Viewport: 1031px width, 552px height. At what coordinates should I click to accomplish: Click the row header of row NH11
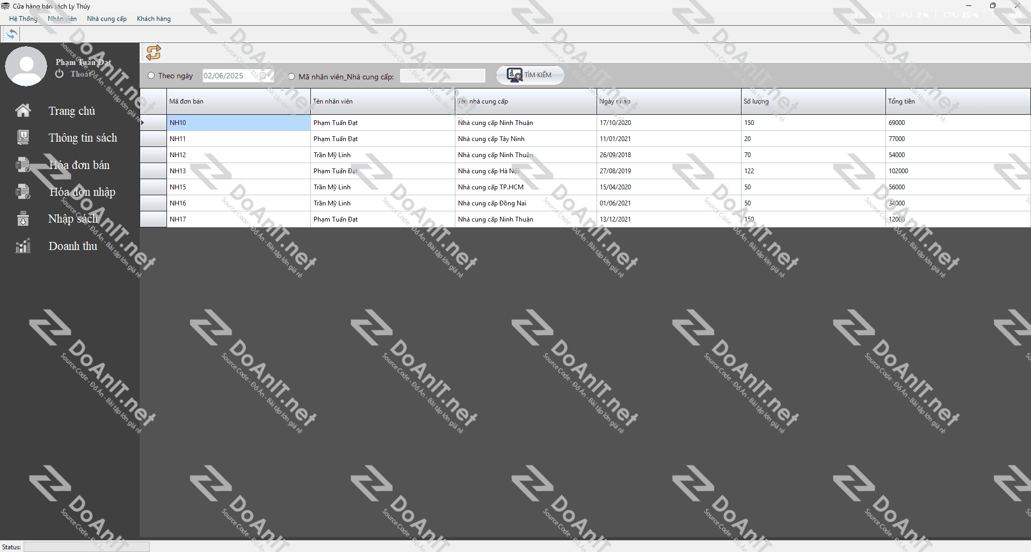153,139
